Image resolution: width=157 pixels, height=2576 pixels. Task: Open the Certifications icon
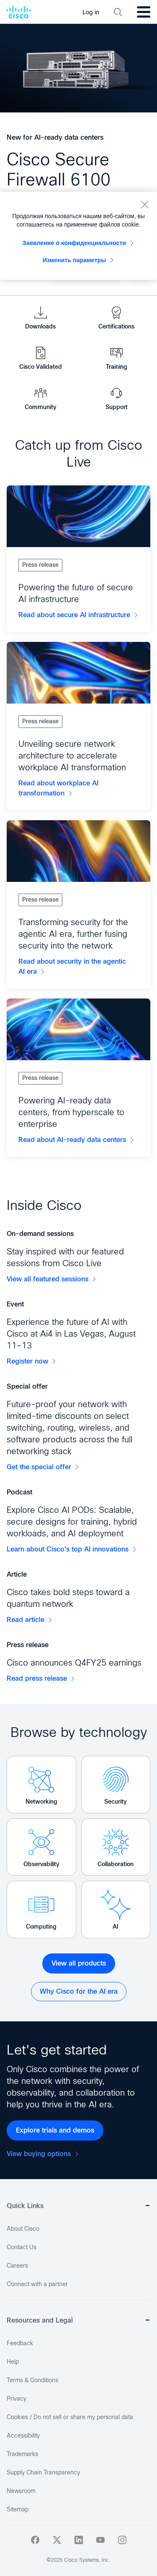point(116,312)
